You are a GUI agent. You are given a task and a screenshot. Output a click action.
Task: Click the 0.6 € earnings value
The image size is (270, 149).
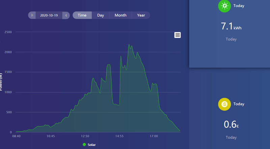tap(231, 125)
